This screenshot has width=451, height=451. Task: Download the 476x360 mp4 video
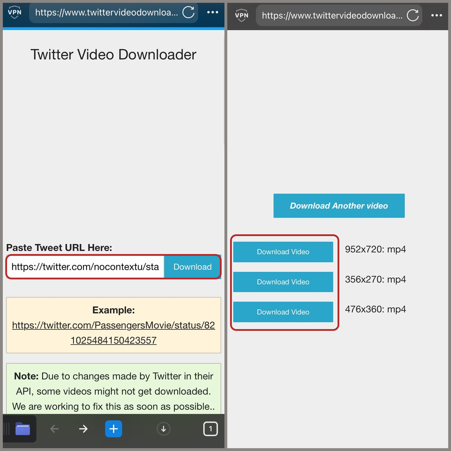(x=283, y=312)
